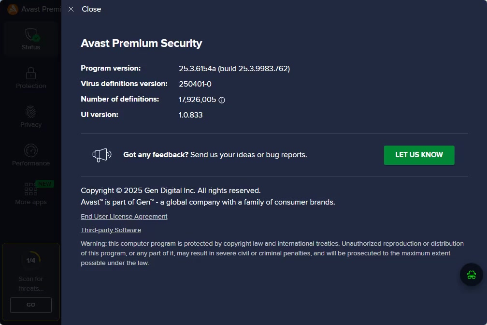Open the Performance gauge icon
The height and width of the screenshot is (325, 487).
tap(31, 150)
